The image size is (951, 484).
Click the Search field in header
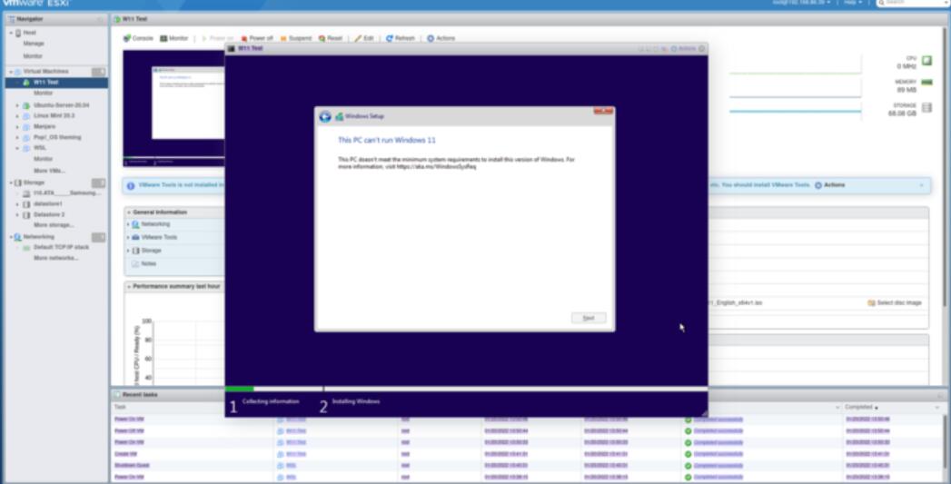point(912,3)
